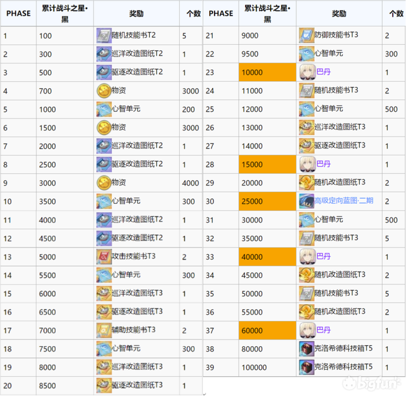The width and height of the screenshot is (406, 396).
Task: Click the 20000 value in phase 29
Action: point(252,183)
